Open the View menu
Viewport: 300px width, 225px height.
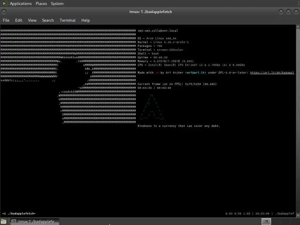(32, 20)
